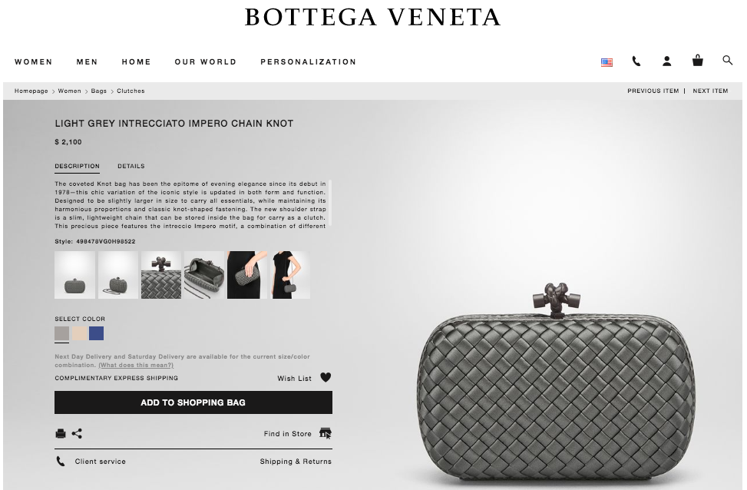Open the Personalization menu
Viewport: 747px width, 490px height.
click(308, 62)
